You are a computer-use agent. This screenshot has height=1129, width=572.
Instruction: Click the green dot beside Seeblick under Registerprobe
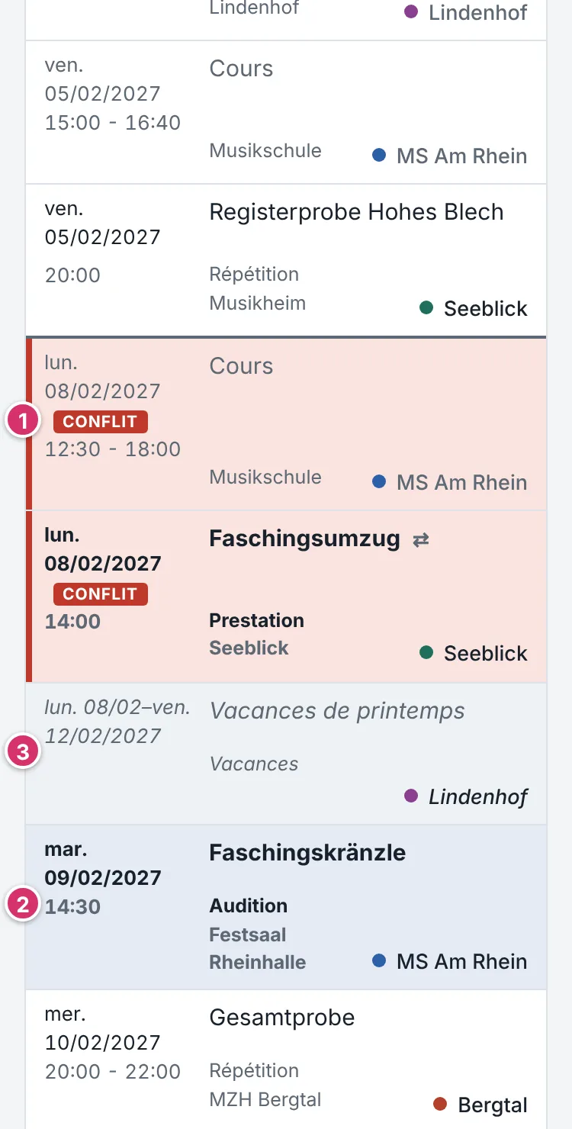427,308
